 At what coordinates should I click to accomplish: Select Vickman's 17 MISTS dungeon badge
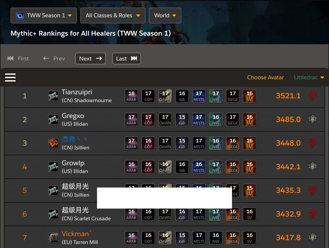199,238
